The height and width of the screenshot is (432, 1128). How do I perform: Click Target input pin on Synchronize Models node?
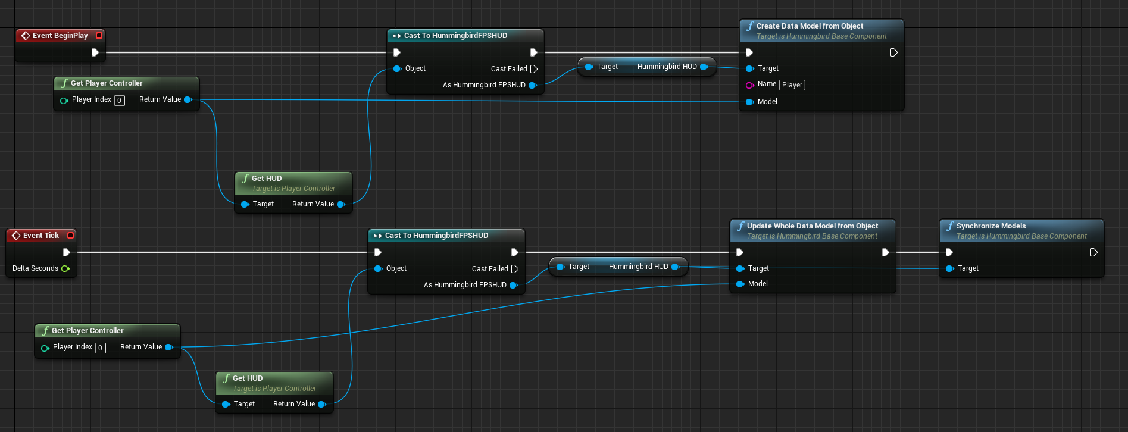pyautogui.click(x=949, y=268)
